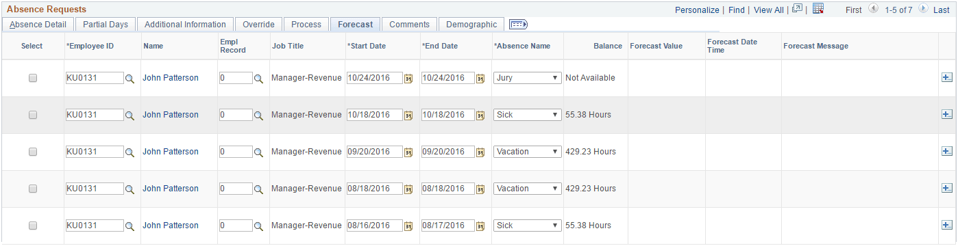Viewport: 958px width, 246px height.
Task: Open calendar for Start Date 09/20/2016
Action: (408, 152)
